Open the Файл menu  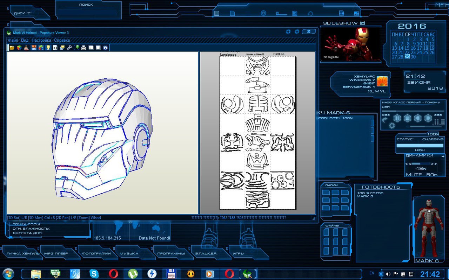tap(13, 40)
